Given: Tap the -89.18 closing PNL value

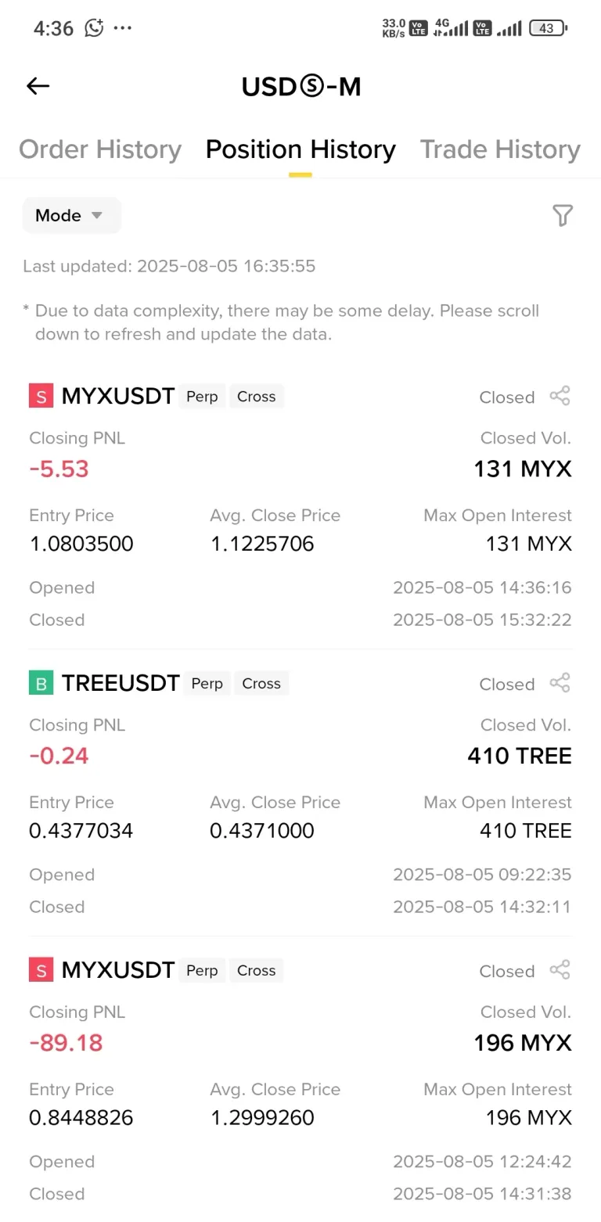Looking at the screenshot, I should pos(66,1043).
